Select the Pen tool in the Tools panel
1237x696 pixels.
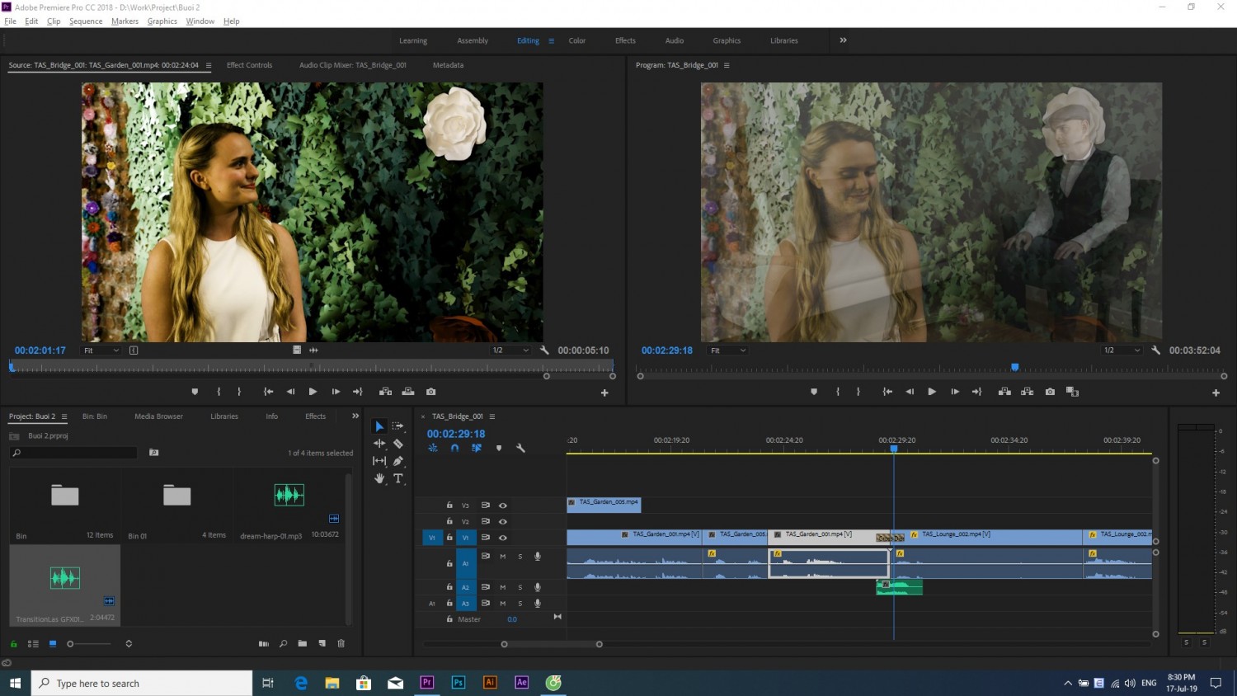click(398, 461)
